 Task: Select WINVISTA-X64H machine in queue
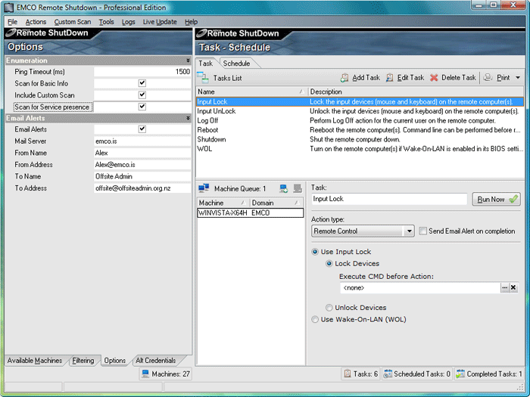click(x=251, y=212)
